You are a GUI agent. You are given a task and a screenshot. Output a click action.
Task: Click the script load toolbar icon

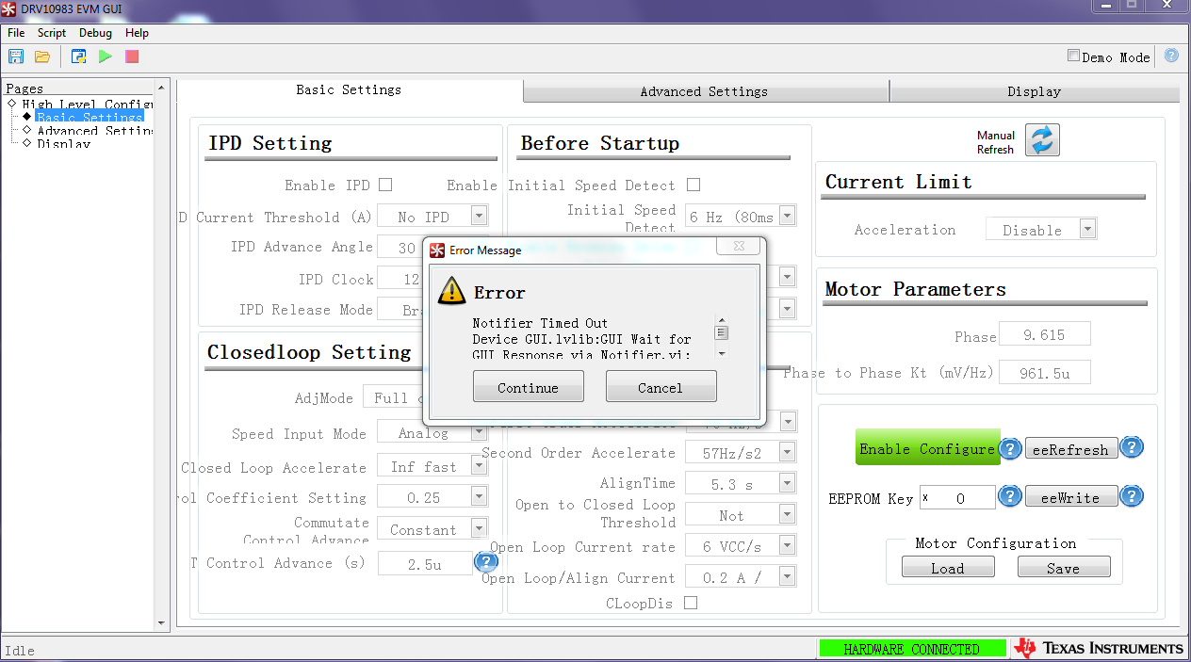(x=79, y=57)
